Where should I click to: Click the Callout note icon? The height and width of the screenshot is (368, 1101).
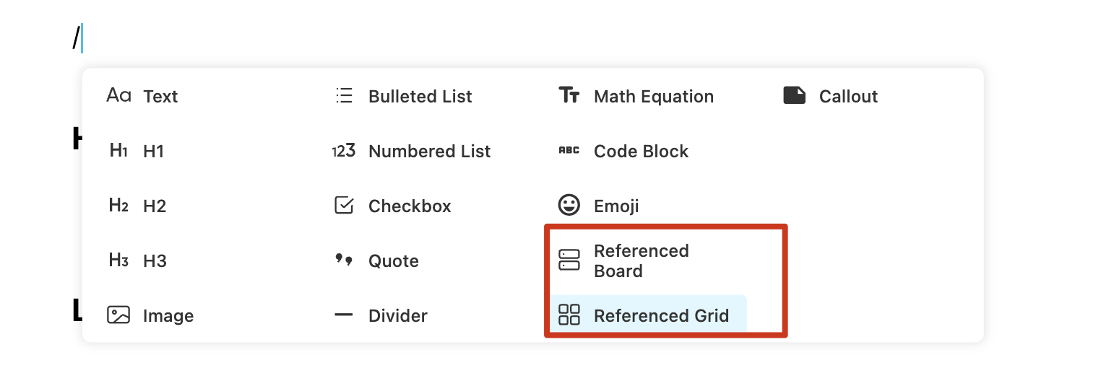pos(795,95)
